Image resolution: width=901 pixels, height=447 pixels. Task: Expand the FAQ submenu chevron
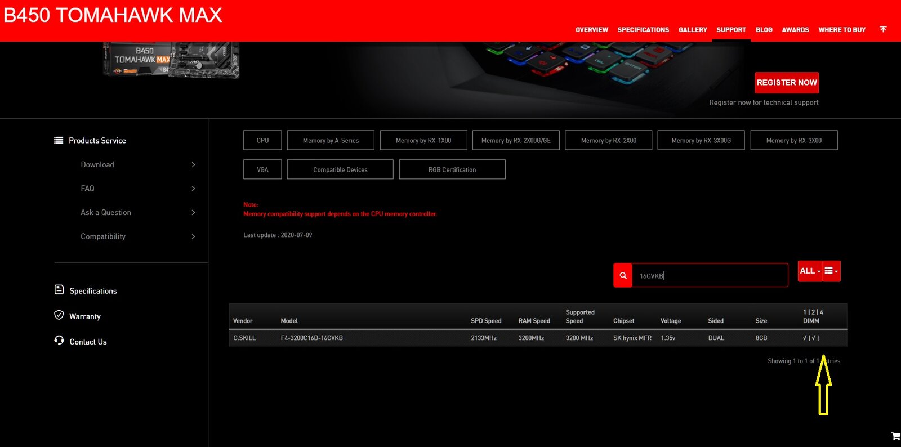(193, 189)
